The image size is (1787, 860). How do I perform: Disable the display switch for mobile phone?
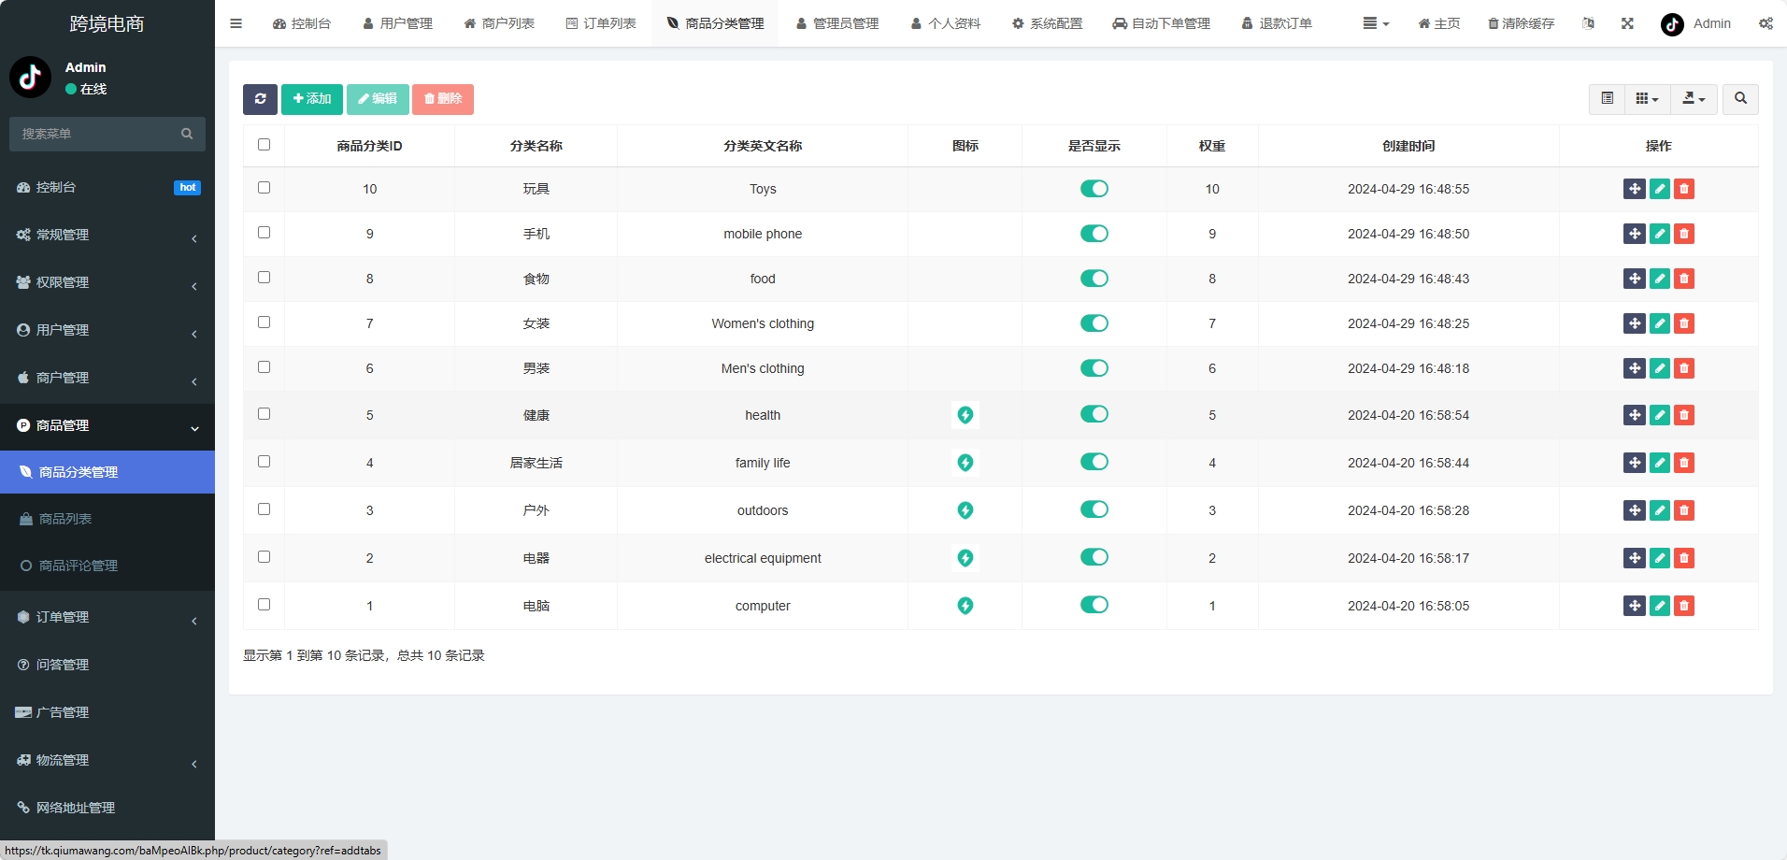pyautogui.click(x=1094, y=234)
